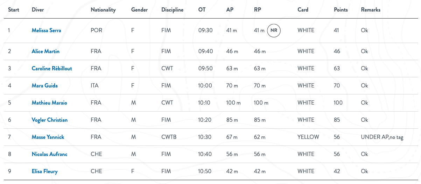Open Alice Martin's diver profile
Viewport: 421px width, 184px height.
(x=45, y=51)
